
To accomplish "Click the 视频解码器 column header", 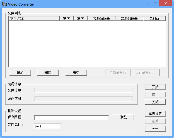I will (101, 19).
